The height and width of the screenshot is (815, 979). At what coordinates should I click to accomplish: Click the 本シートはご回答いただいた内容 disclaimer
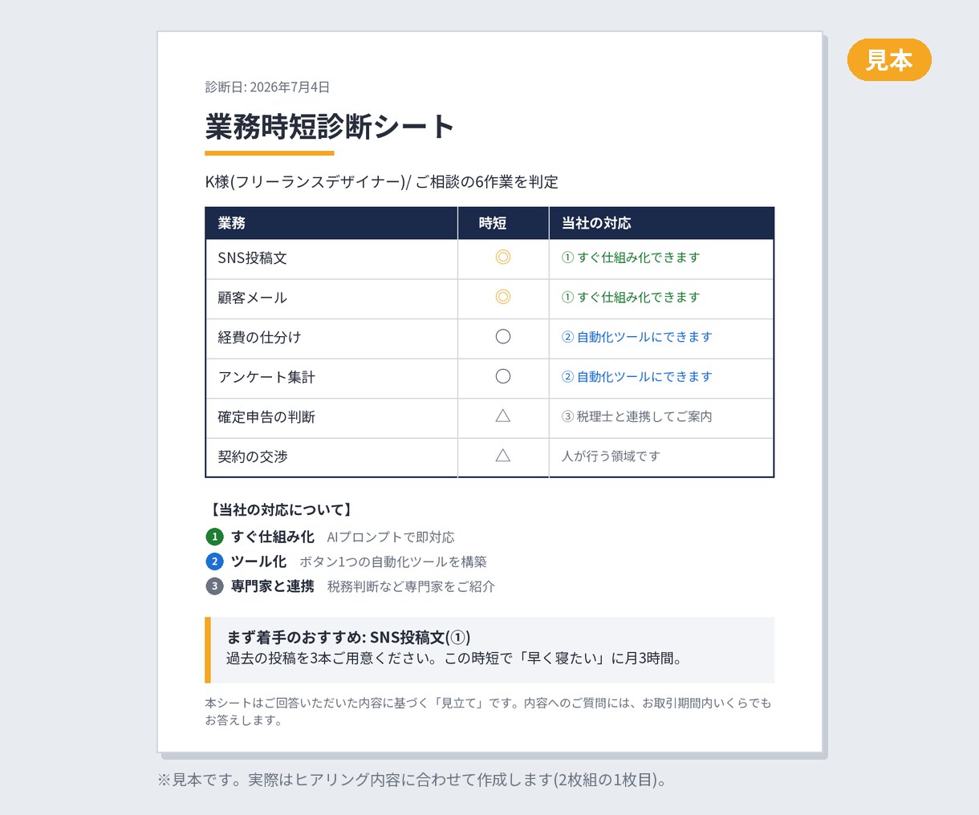point(488,712)
